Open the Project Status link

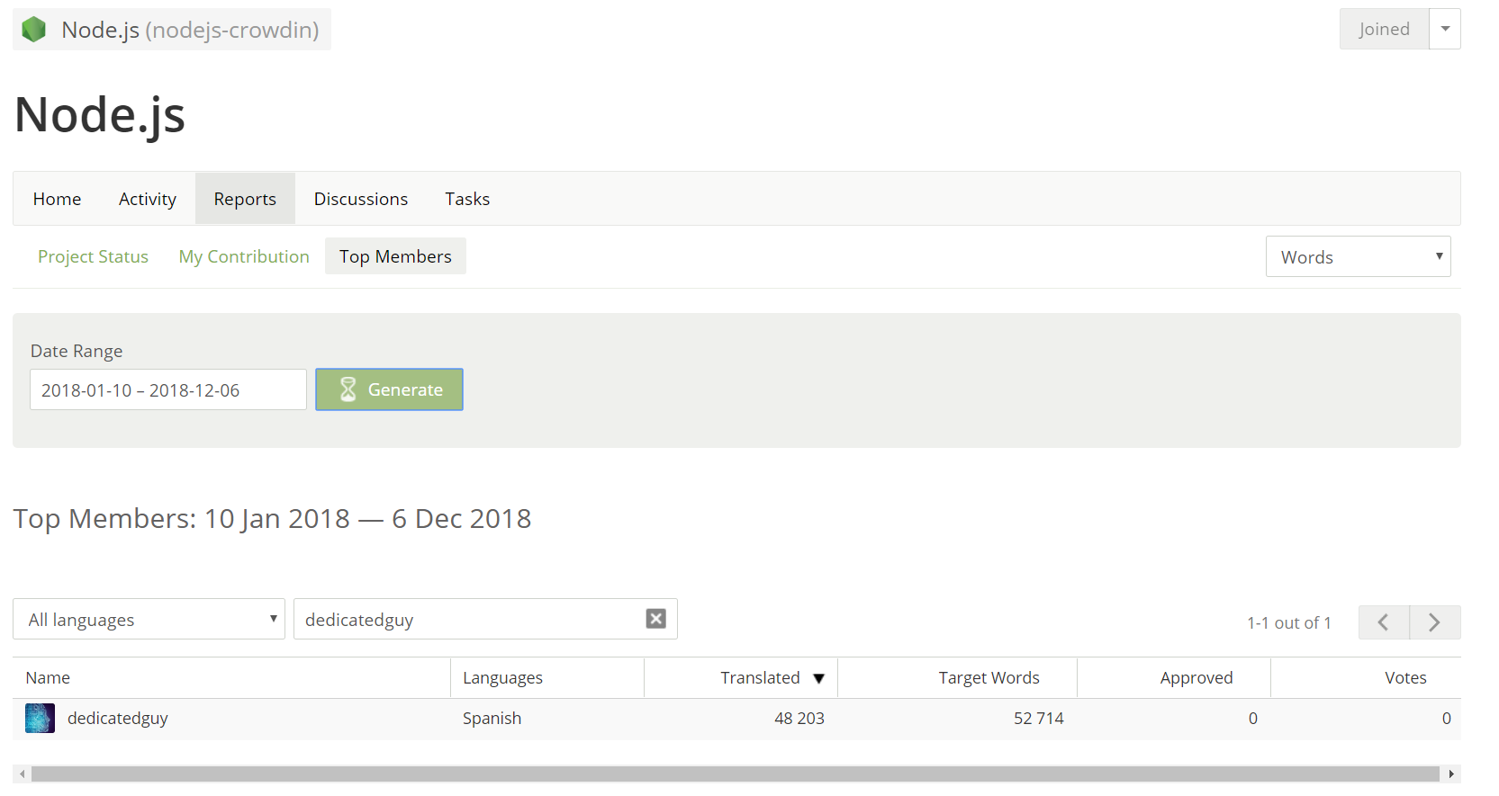tap(93, 256)
